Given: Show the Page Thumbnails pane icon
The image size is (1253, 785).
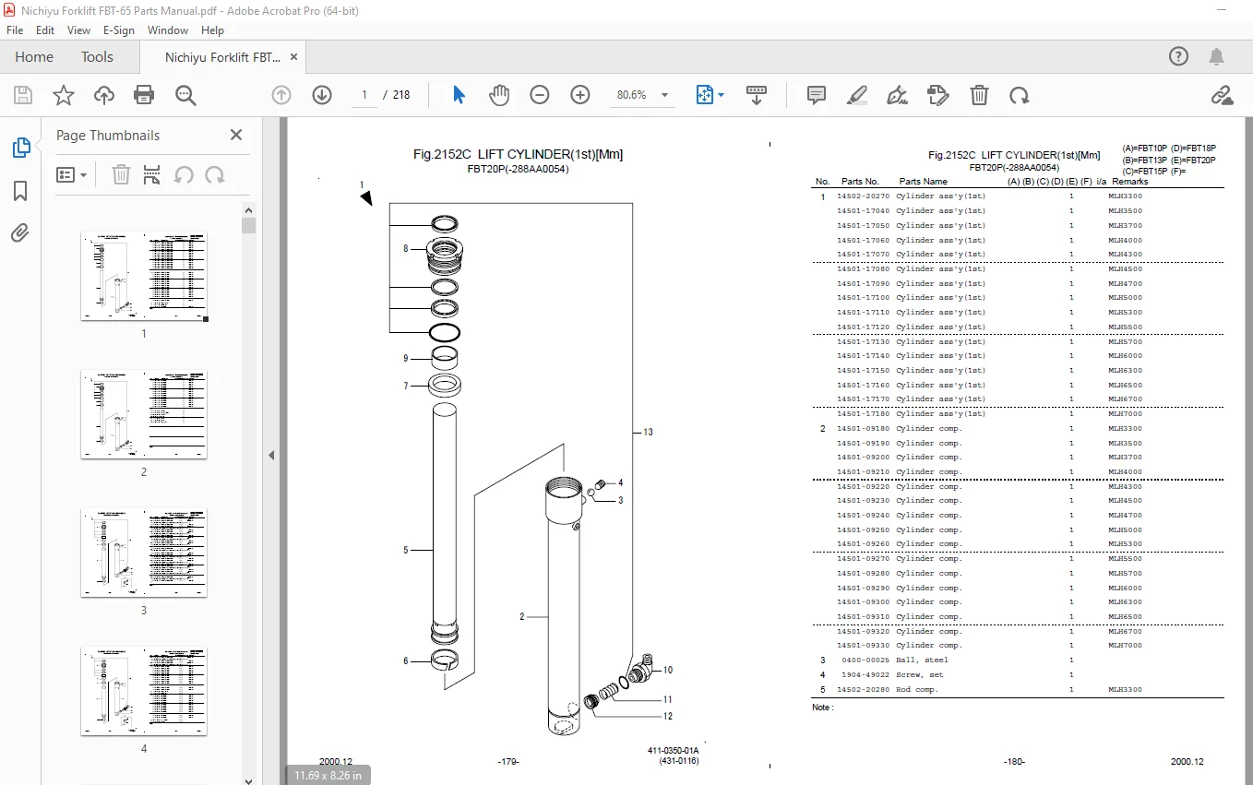Looking at the screenshot, I should [x=20, y=148].
